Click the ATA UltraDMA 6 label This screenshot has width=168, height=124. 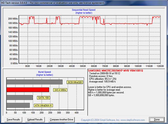coord(43,105)
